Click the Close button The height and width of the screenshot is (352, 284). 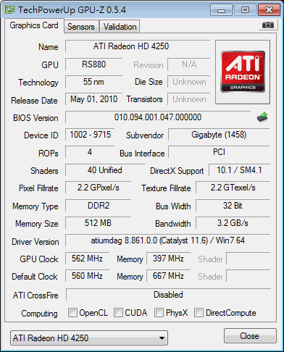[250, 335]
